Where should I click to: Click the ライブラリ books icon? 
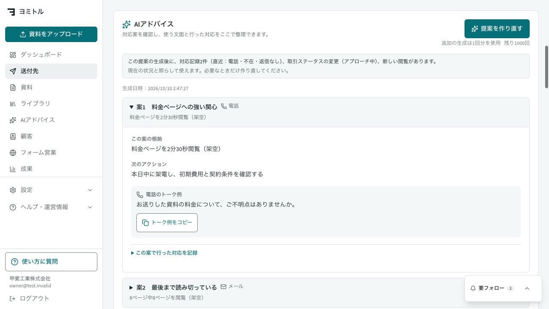click(x=13, y=104)
